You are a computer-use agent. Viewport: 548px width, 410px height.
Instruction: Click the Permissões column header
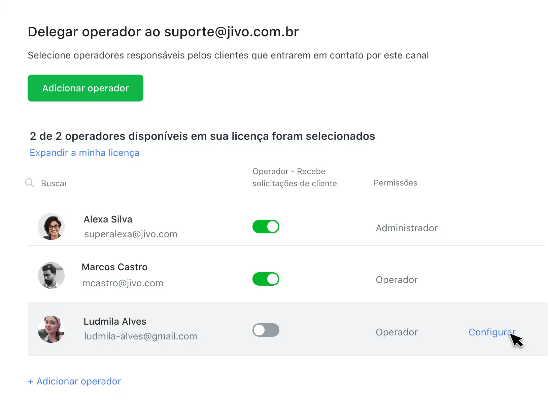[x=395, y=183]
